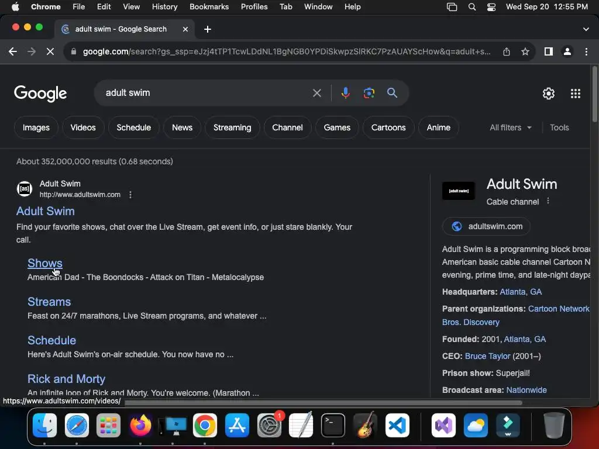Click the vertical page scrollbar
This screenshot has height=449, width=599.
click(594, 94)
